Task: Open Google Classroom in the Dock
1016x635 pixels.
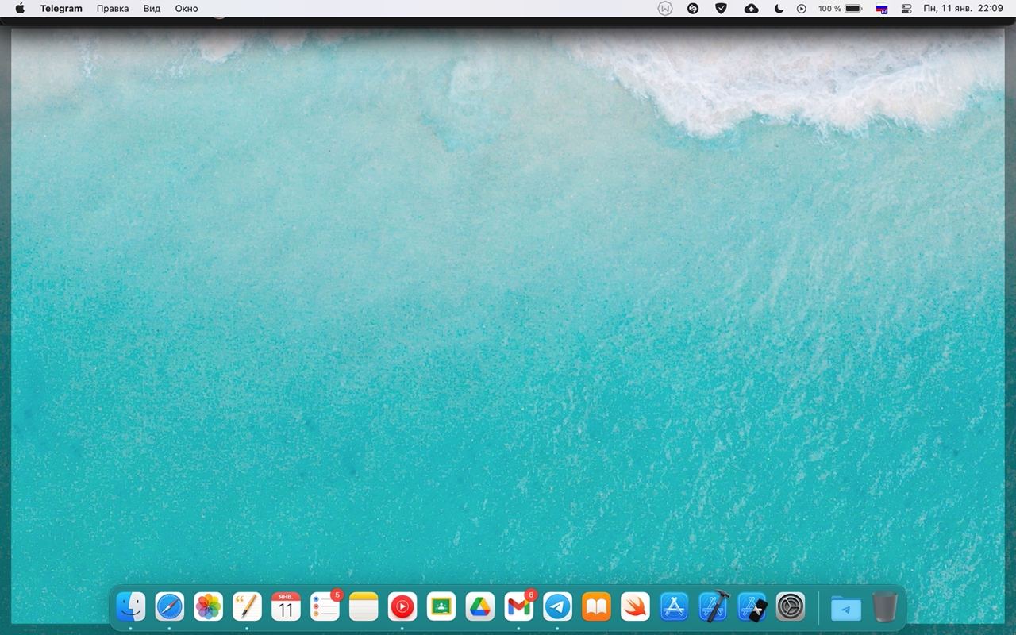Action: click(x=441, y=607)
